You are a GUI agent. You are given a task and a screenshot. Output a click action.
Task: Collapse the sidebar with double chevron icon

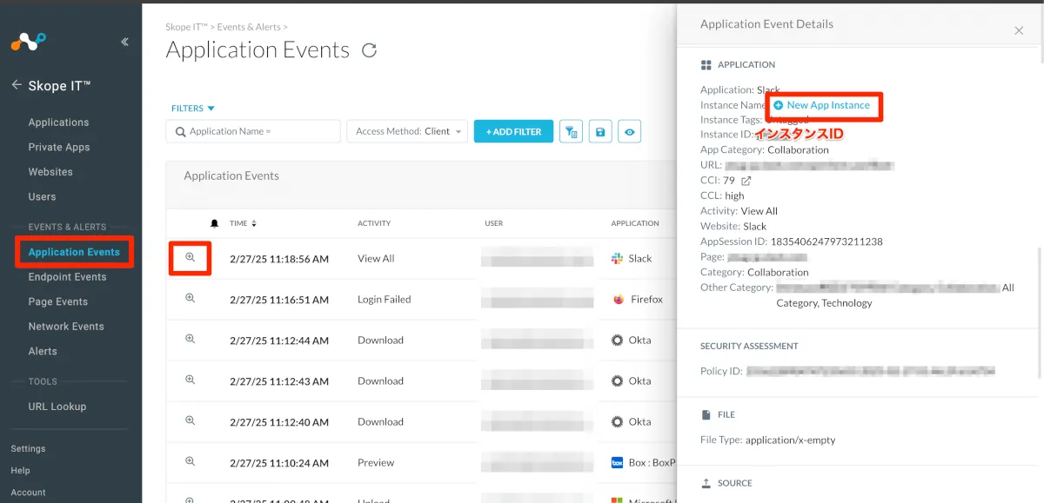tap(124, 42)
